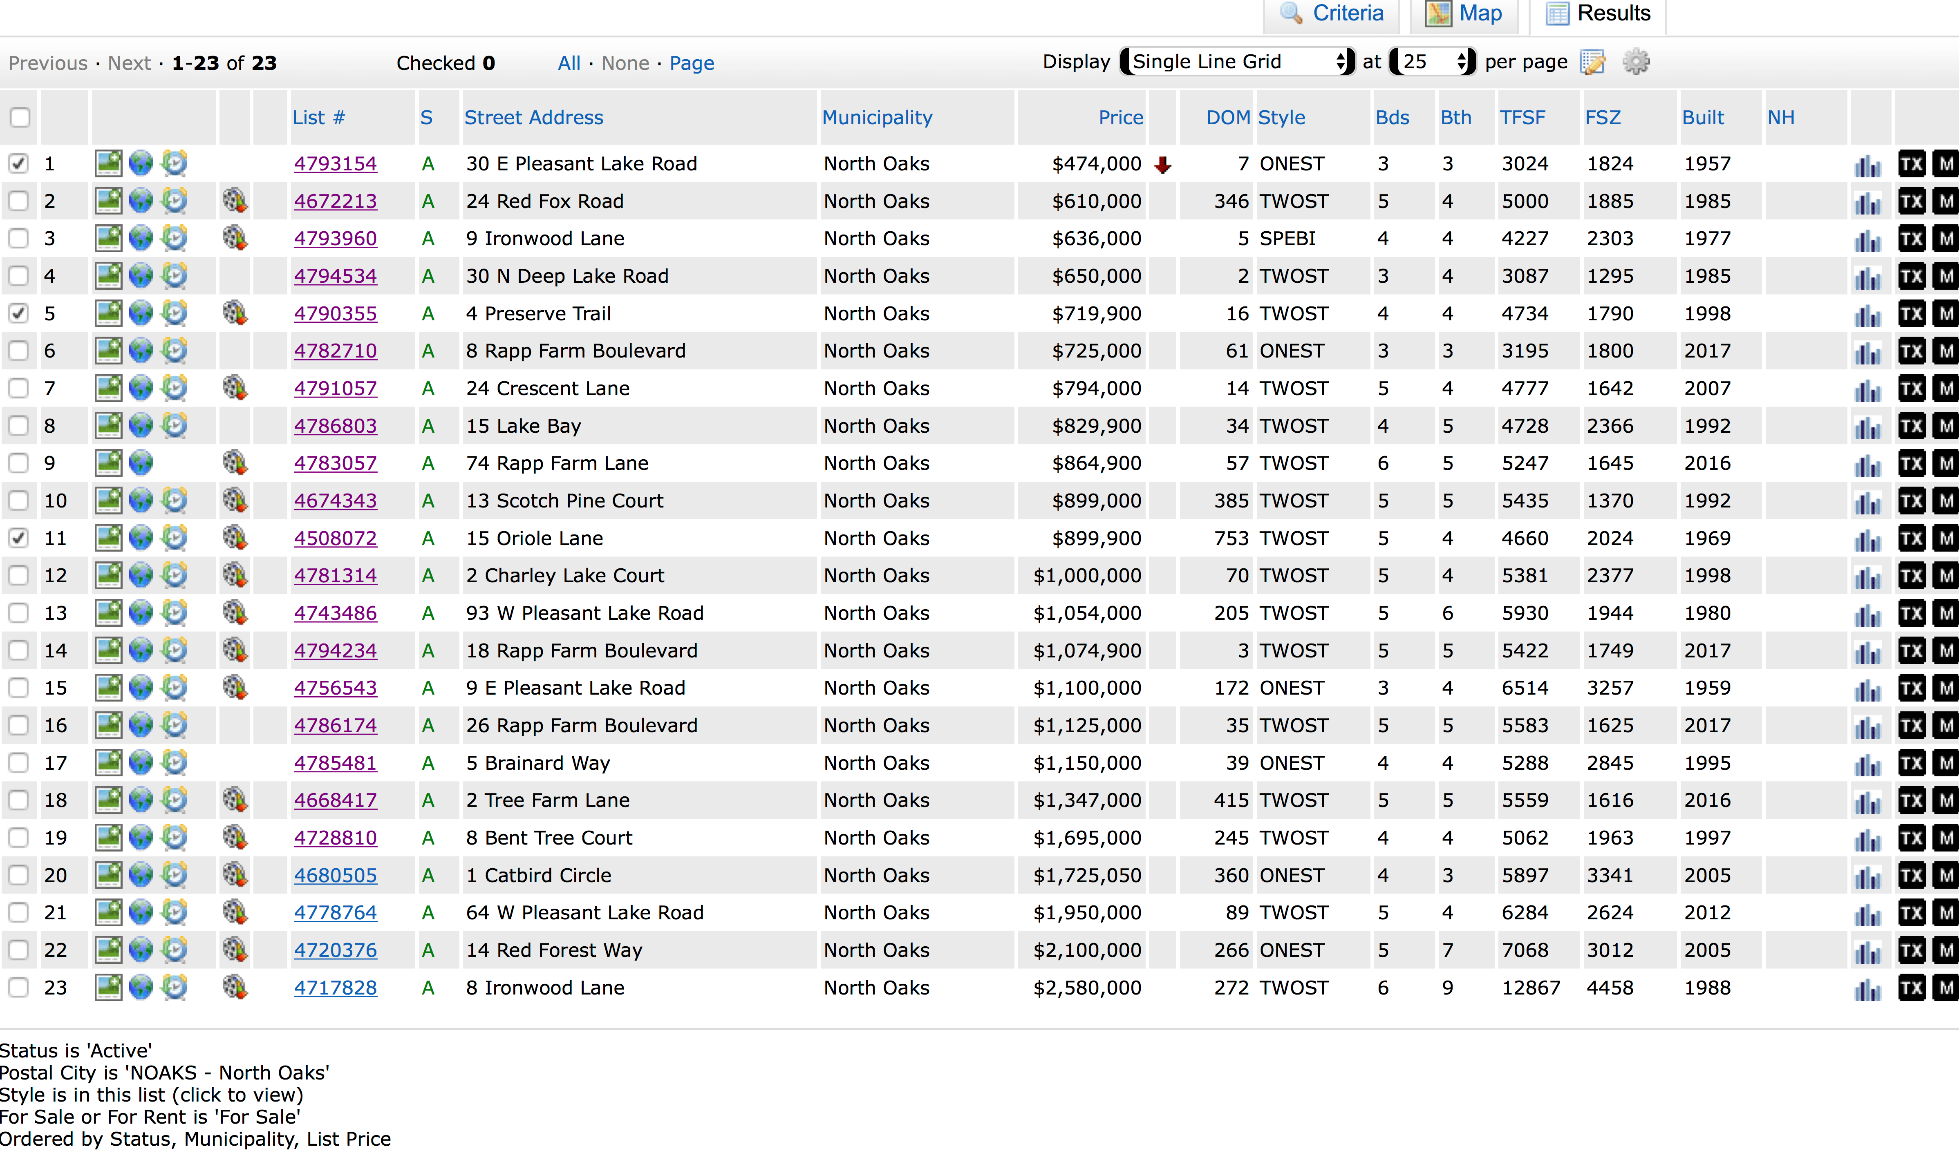Click the red price drop arrow
This screenshot has width=1959, height=1151.
pyautogui.click(x=1162, y=164)
